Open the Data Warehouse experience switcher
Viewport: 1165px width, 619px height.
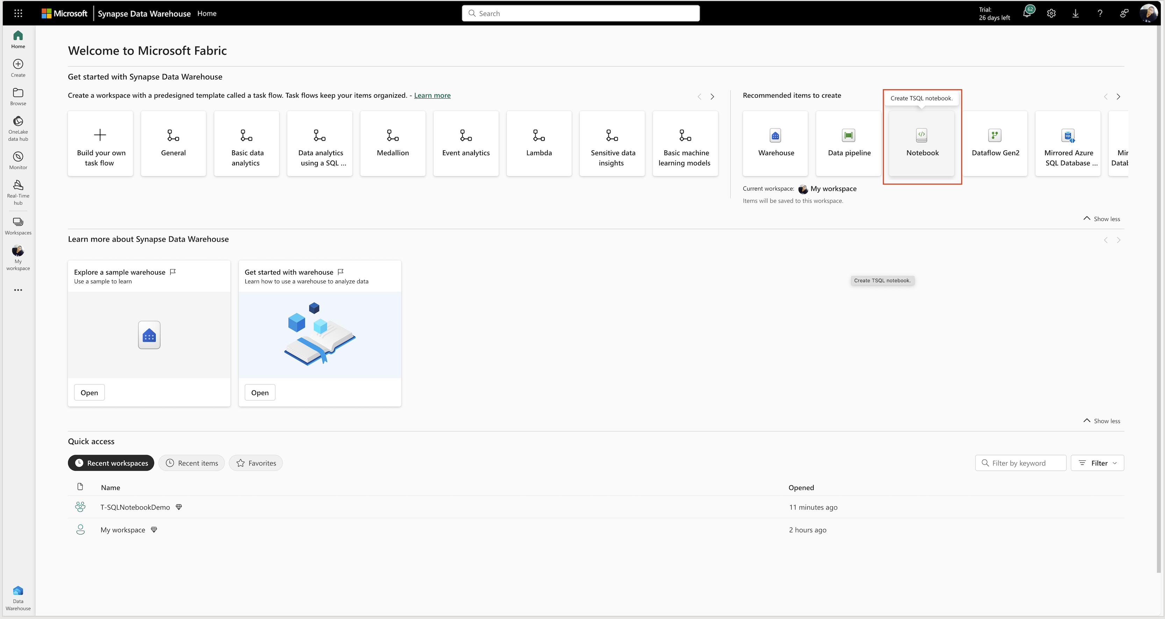(18, 598)
